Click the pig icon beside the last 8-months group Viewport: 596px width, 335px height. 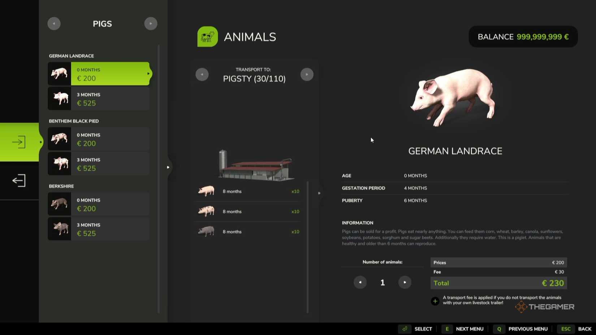click(x=206, y=231)
